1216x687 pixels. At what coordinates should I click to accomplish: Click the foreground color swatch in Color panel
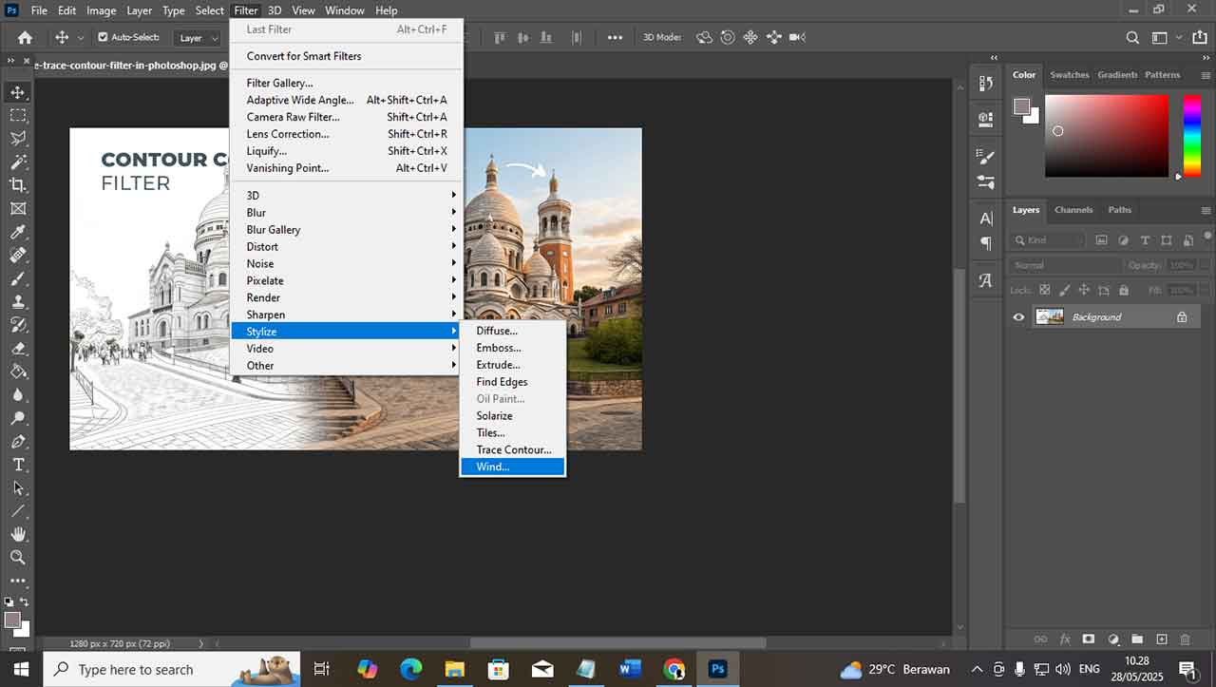(x=1020, y=106)
